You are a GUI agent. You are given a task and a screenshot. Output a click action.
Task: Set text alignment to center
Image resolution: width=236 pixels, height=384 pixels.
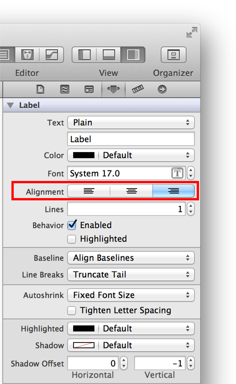[x=132, y=191]
